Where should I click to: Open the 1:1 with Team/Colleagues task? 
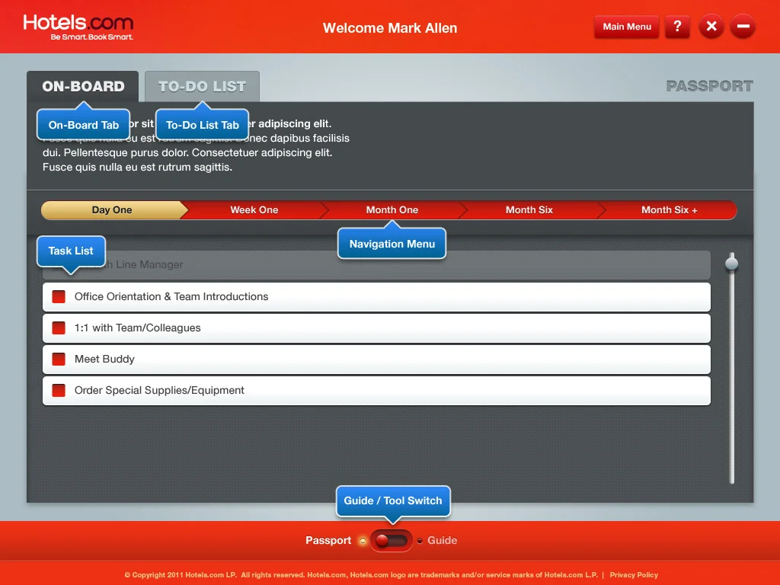click(x=376, y=328)
